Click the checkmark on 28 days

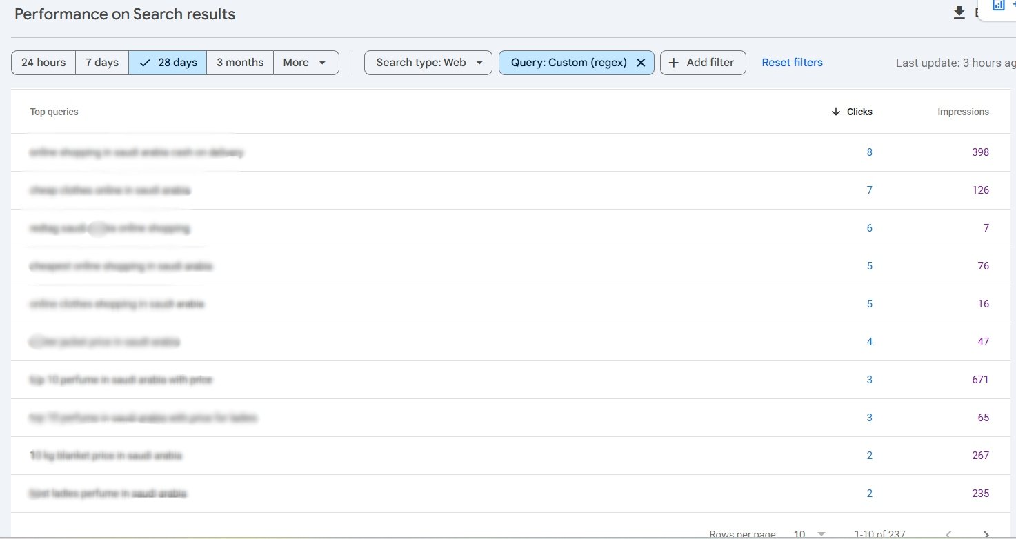coord(144,63)
